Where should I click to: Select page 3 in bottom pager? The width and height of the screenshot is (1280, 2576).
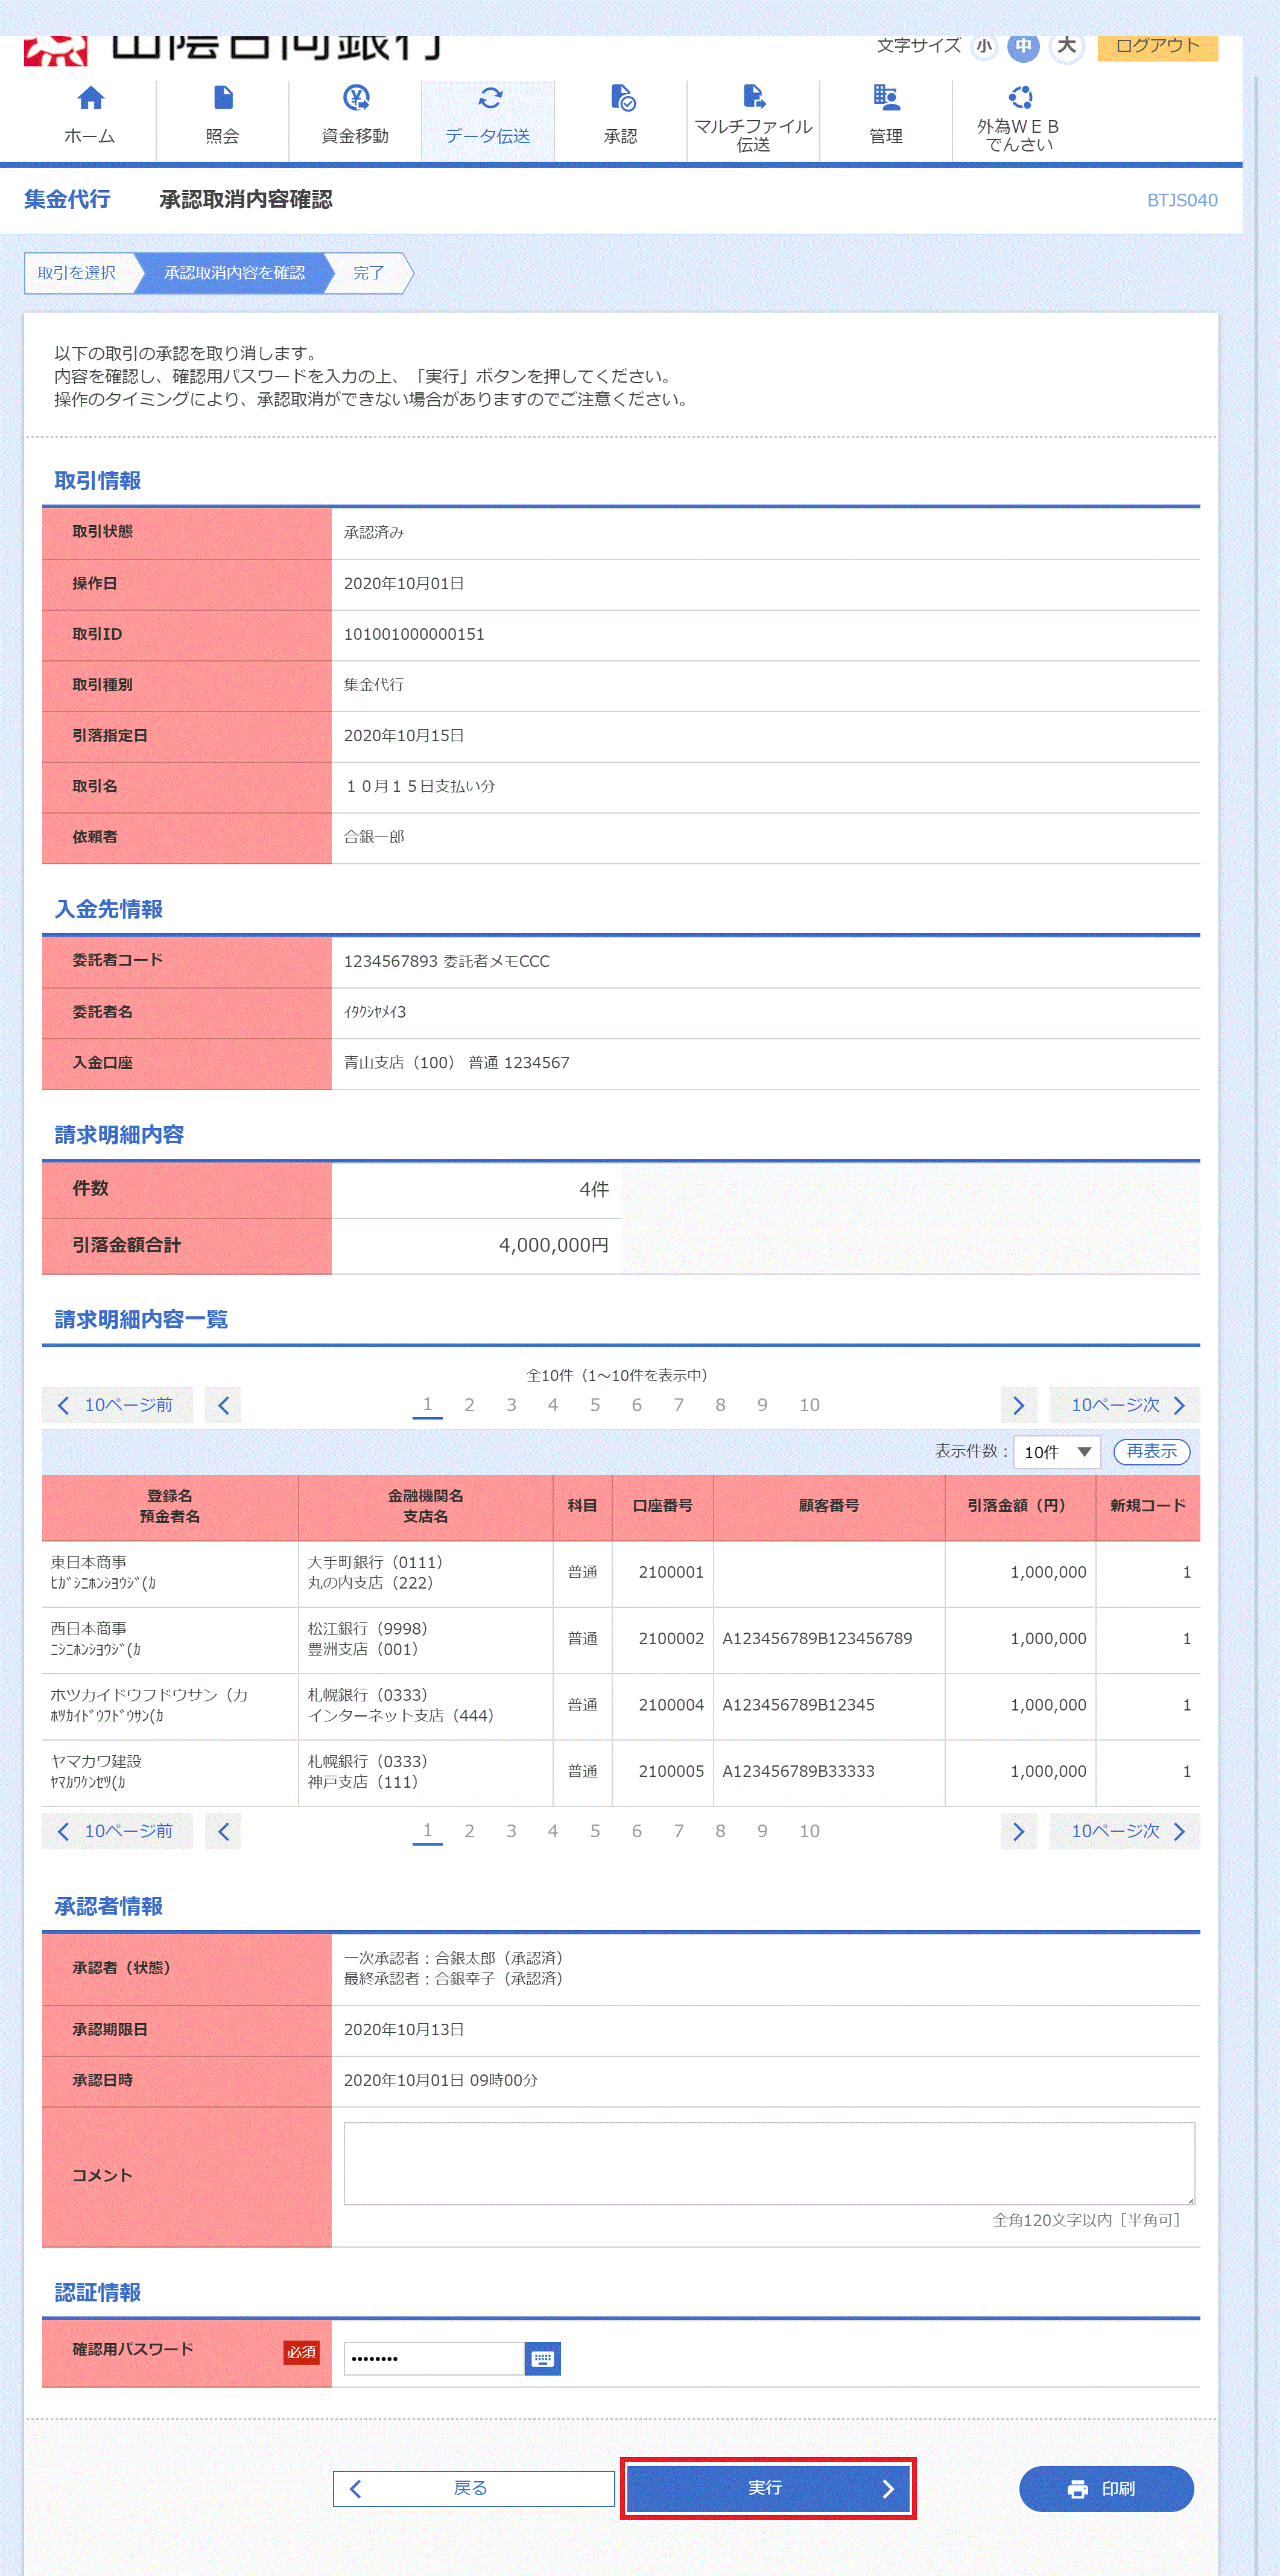point(512,1831)
